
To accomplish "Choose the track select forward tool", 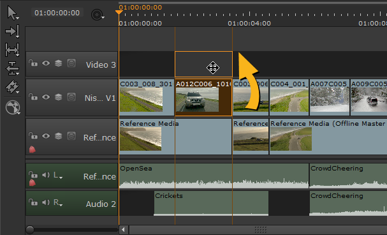I will click(x=12, y=31).
